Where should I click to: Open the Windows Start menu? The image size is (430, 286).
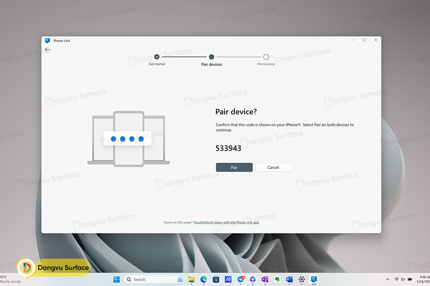click(117, 280)
